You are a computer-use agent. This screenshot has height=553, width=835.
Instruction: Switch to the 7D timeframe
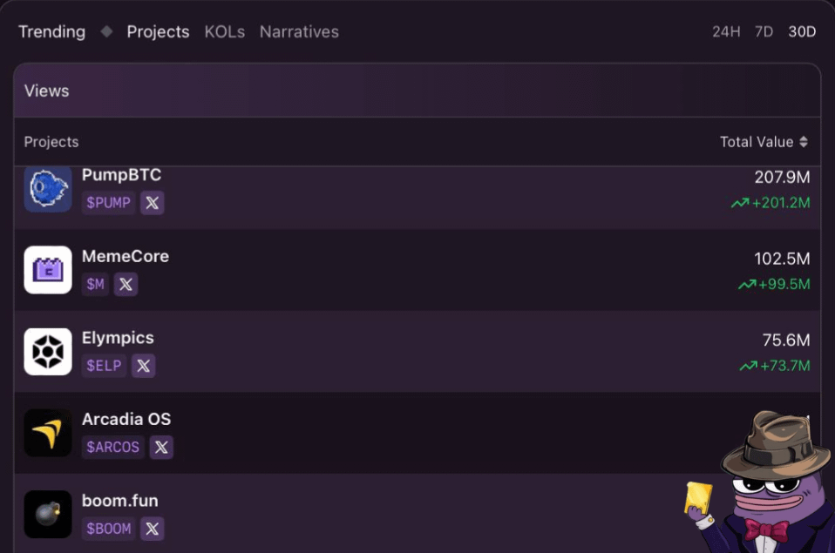coord(764,32)
